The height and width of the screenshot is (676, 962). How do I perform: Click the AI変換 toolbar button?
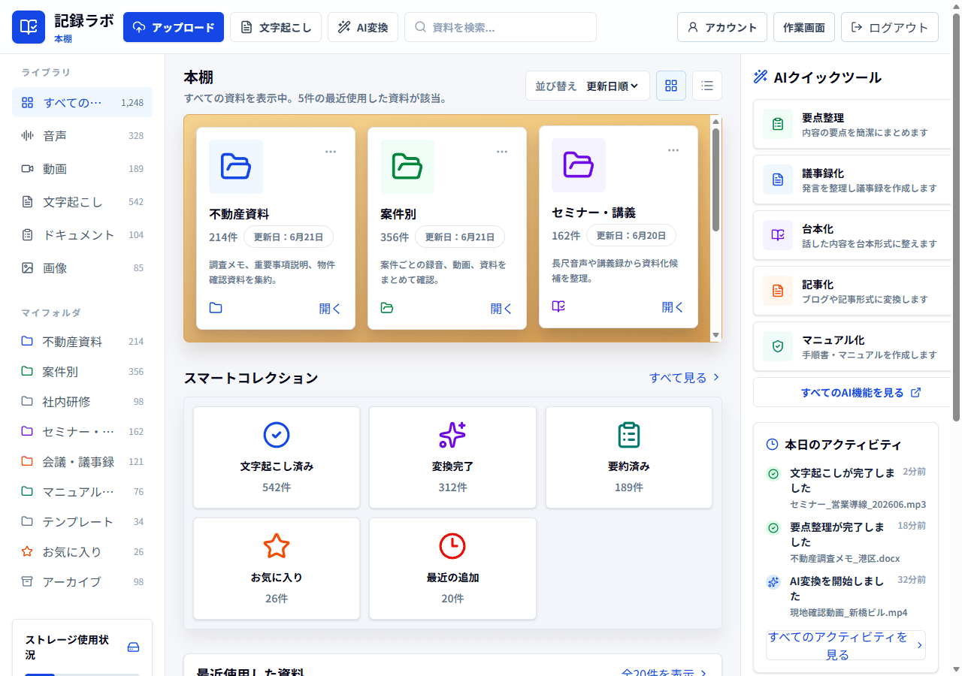click(x=363, y=27)
